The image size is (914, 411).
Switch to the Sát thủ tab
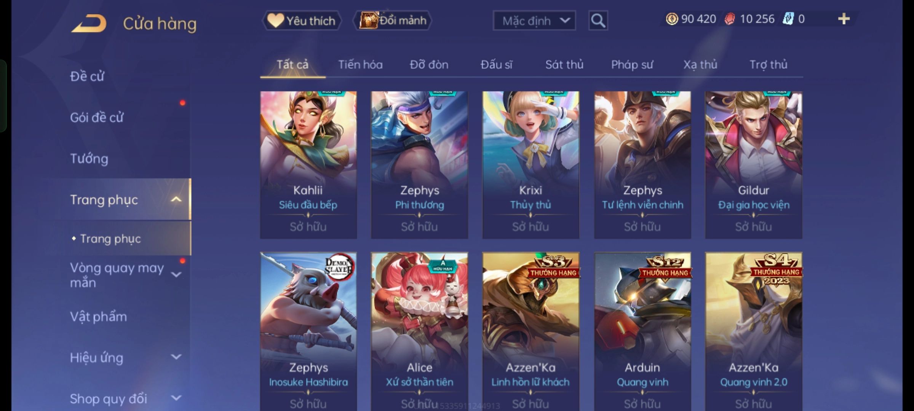click(x=564, y=65)
